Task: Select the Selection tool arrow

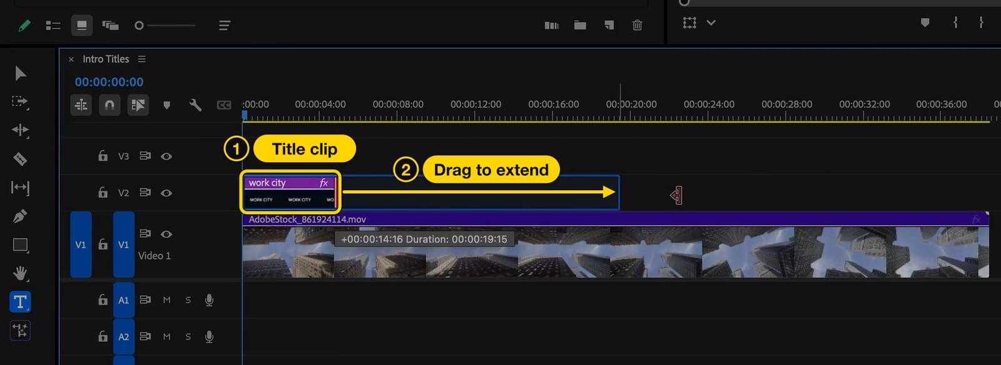Action: (x=20, y=73)
